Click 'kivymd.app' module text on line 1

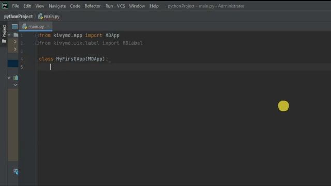pos(68,35)
